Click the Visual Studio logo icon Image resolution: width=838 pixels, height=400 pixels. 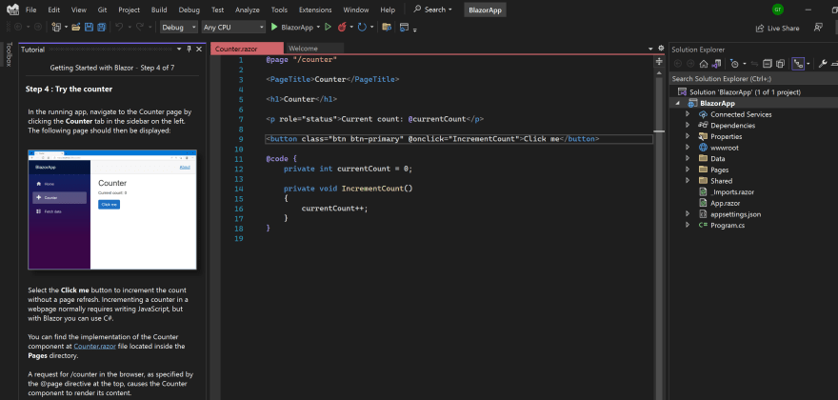(11, 10)
